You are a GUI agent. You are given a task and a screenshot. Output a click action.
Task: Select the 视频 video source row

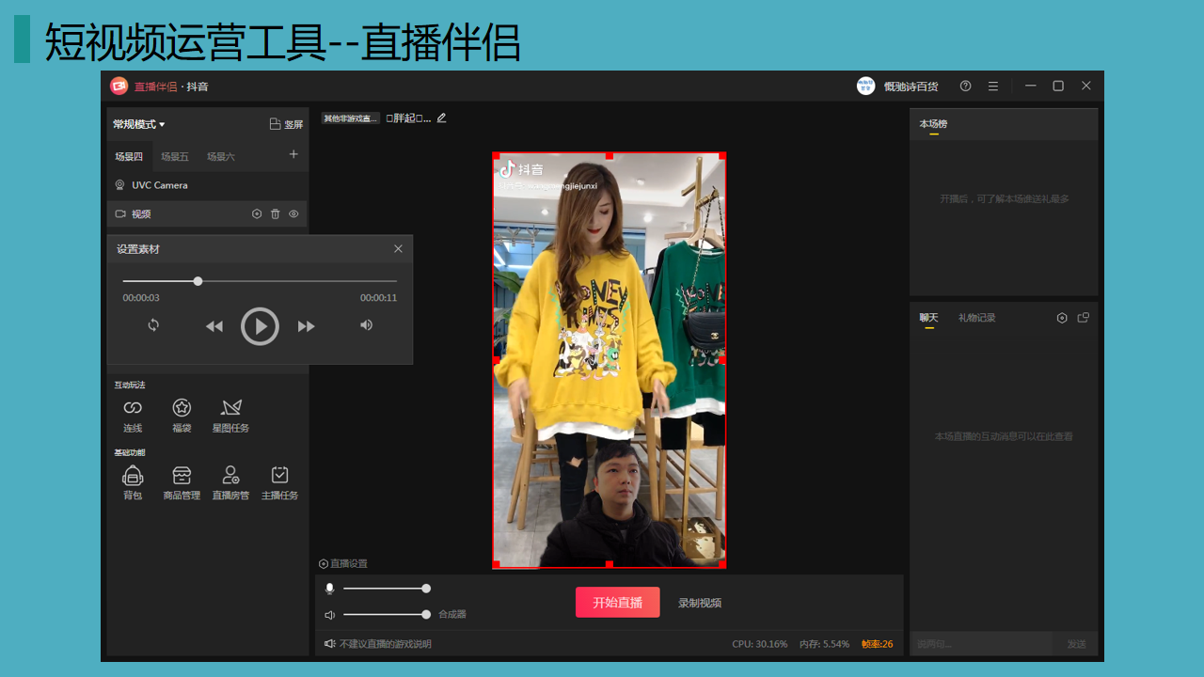pyautogui.click(x=207, y=213)
